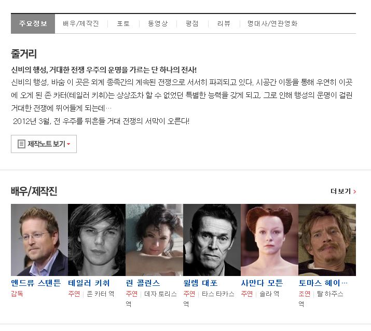Click the document icon in 제작노트 보기
This screenshot has width=371, height=331.
click(21, 144)
